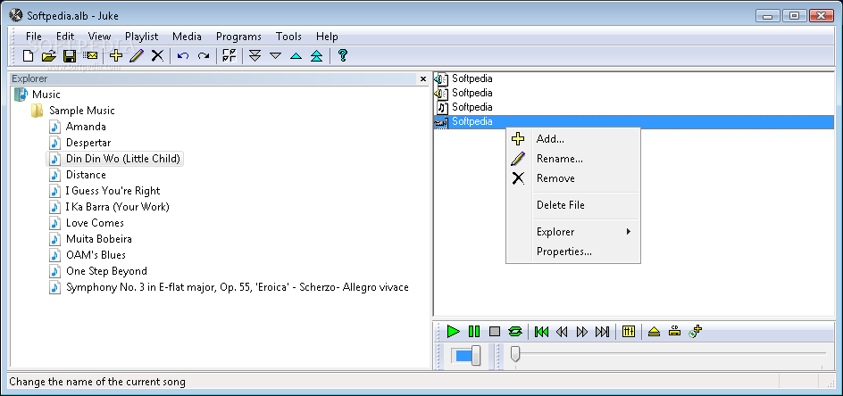This screenshot has height=396, width=843.
Task: Move song down with single grey arrow
Action: tap(275, 55)
